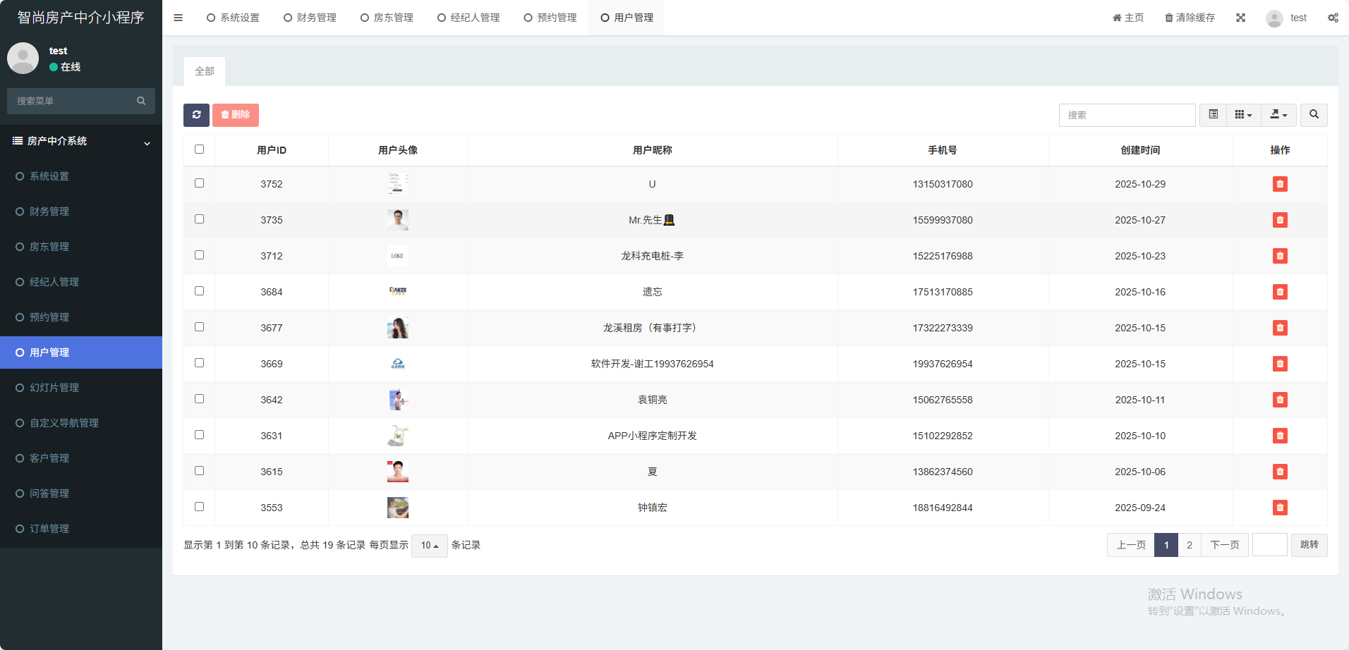Open 财务管理 in the top navigation
The width and height of the screenshot is (1349, 650).
point(310,18)
